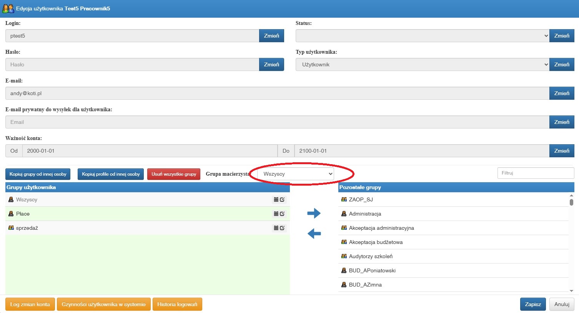Select BUD_APoniatowski in Pozostałe grupy

pyautogui.click(x=453, y=270)
